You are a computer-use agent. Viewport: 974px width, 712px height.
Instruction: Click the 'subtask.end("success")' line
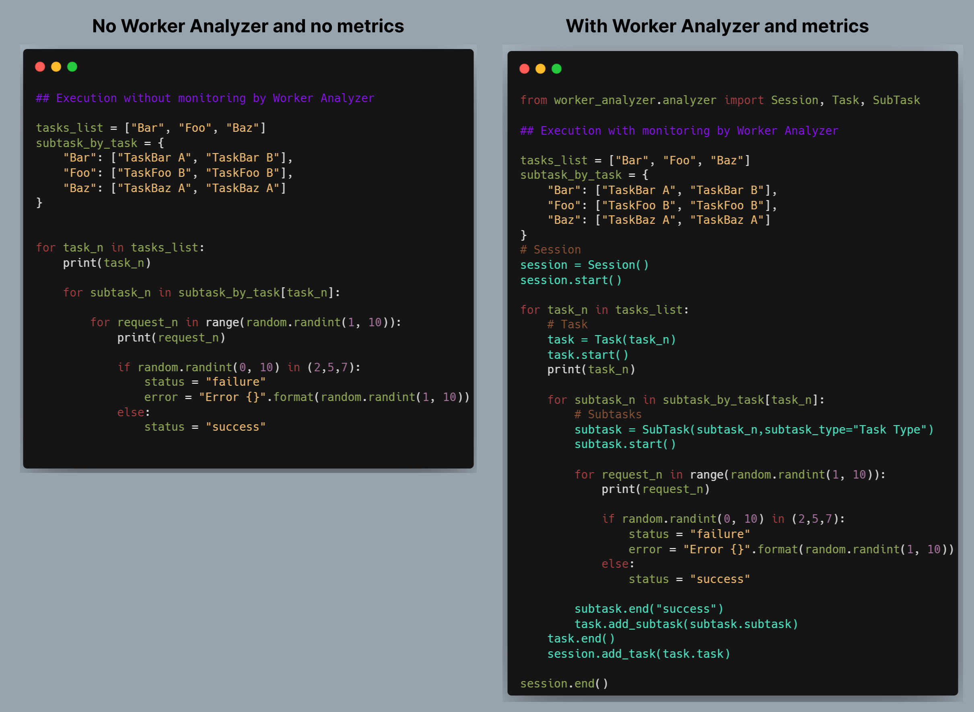pyautogui.click(x=649, y=609)
